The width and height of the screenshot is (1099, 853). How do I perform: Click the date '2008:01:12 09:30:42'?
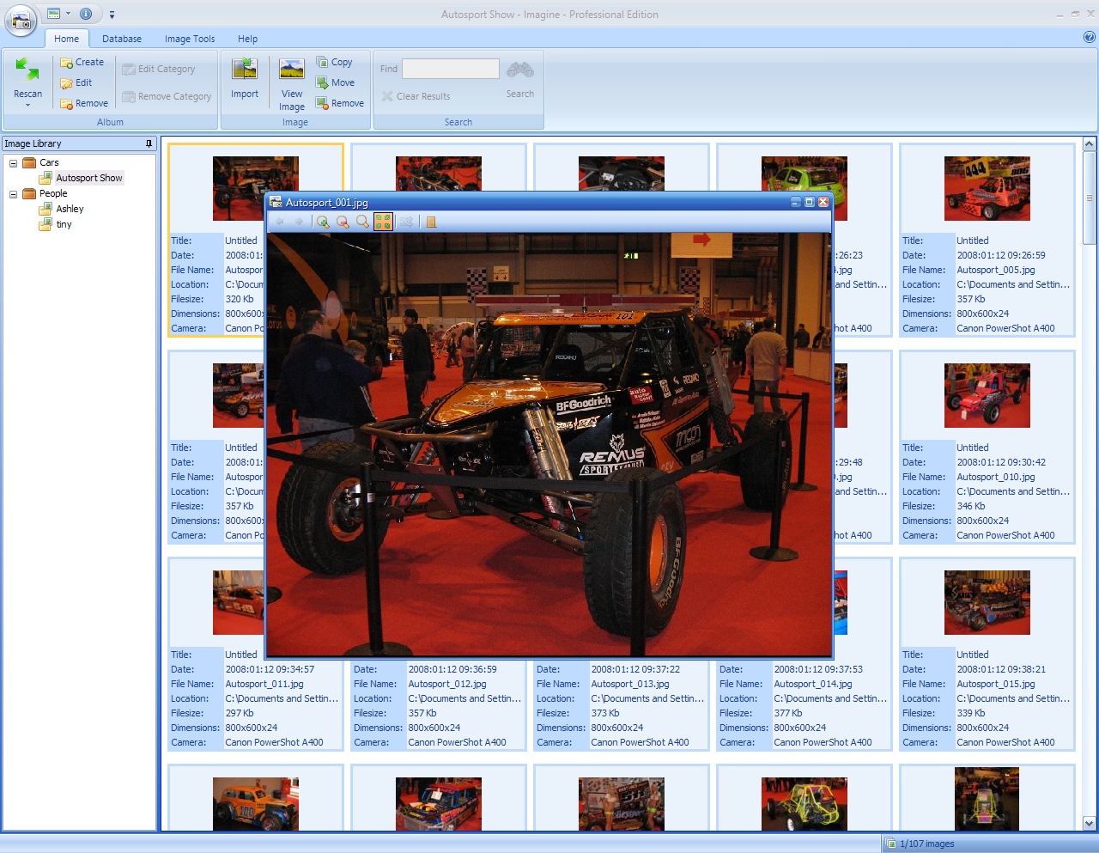1001,462
